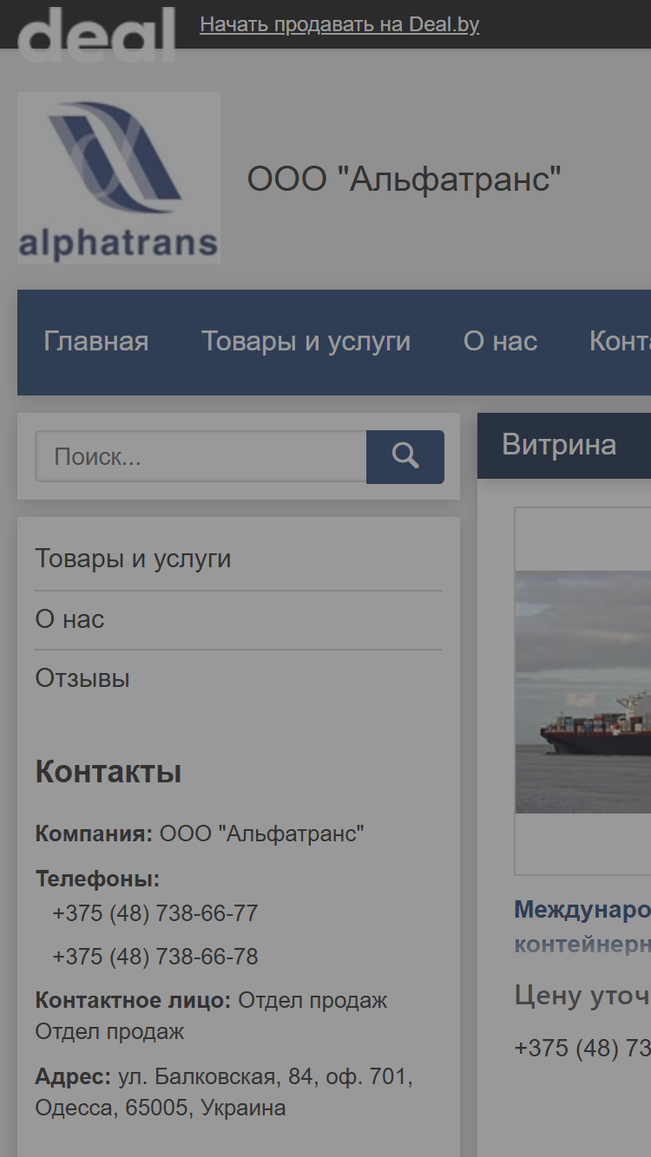Open the cut-off Контакты navbar item

click(x=620, y=342)
